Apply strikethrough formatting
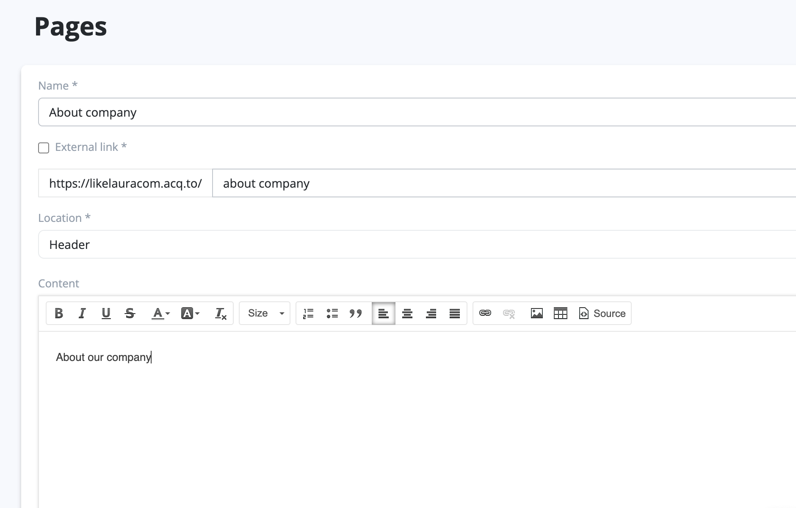The height and width of the screenshot is (508, 796). point(130,313)
